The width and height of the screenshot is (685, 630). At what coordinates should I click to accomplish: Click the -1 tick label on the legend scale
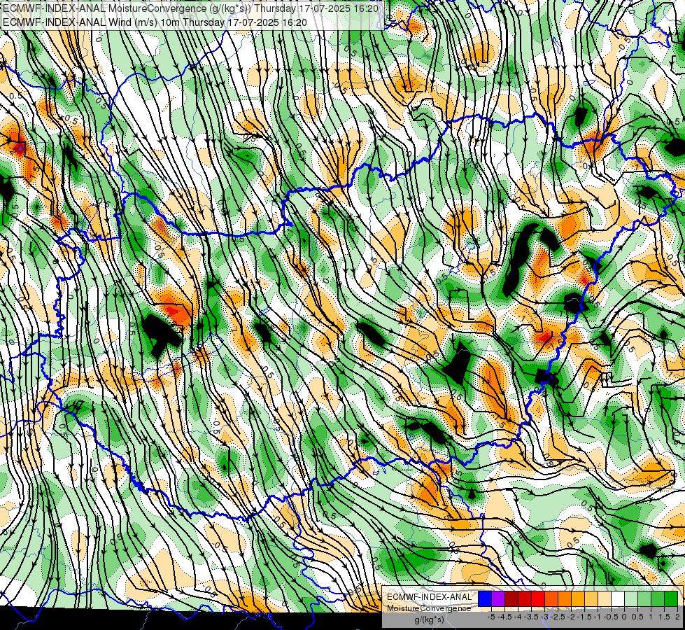tap(598, 617)
